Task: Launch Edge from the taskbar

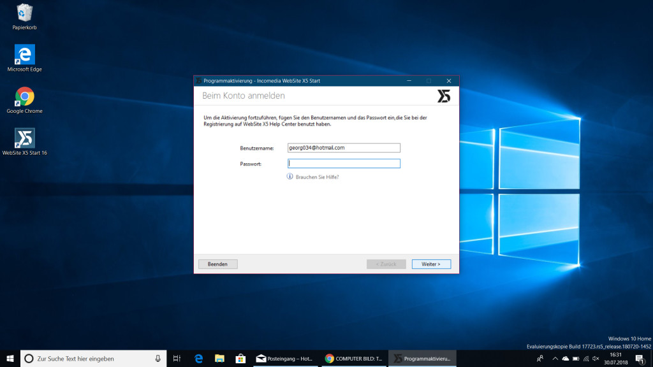Action: 199,358
